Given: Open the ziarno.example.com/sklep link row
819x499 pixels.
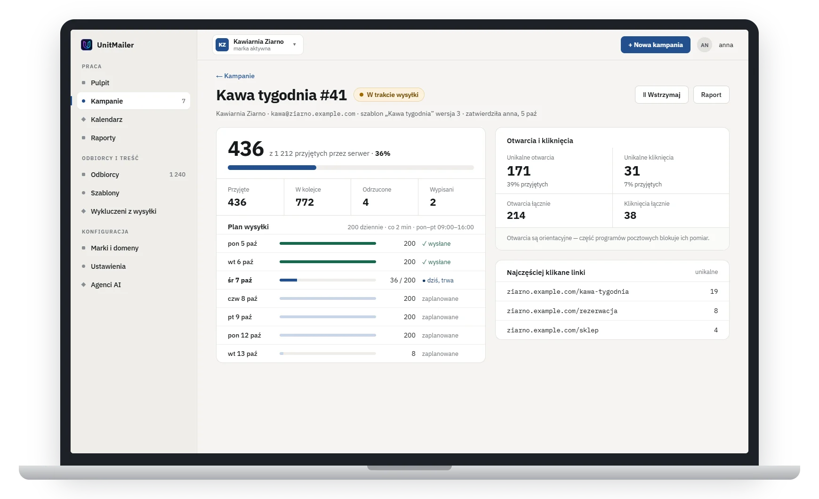Looking at the screenshot, I should tap(612, 330).
